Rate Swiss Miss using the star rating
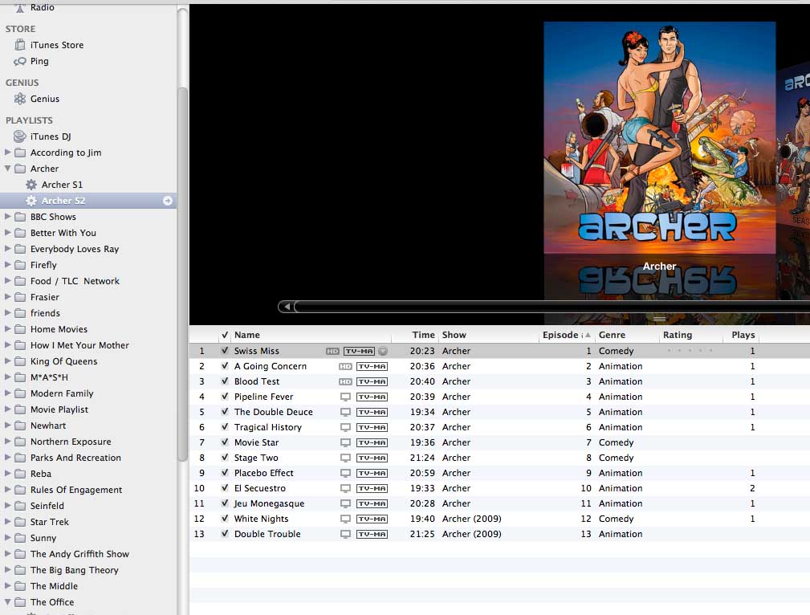810x615 pixels. (692, 351)
